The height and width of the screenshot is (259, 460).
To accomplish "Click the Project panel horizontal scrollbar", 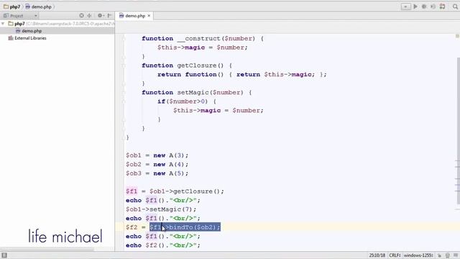I will pos(47,250).
